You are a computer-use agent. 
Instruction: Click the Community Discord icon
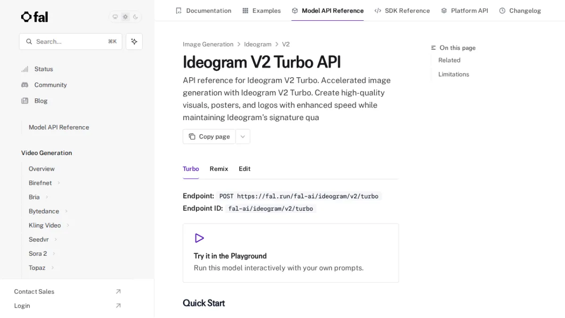coord(25,85)
